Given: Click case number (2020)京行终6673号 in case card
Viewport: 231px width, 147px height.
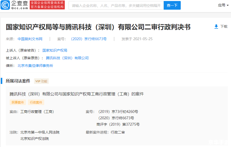Looking at the screenshot, I should [x=116, y=118].
